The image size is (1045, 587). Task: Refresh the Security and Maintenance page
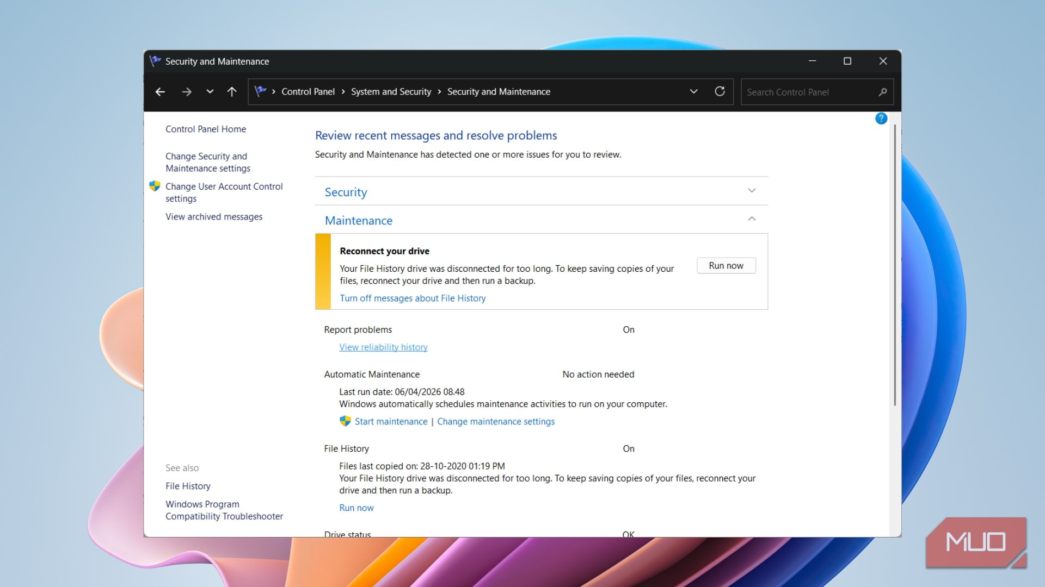pyautogui.click(x=720, y=91)
